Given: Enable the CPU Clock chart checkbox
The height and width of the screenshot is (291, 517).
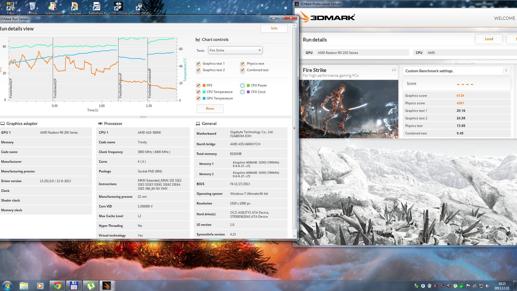Looking at the screenshot, I should click(242, 92).
